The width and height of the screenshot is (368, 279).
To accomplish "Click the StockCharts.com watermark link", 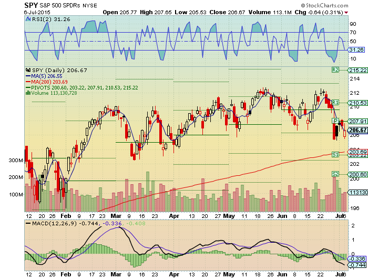I will (x=325, y=5).
